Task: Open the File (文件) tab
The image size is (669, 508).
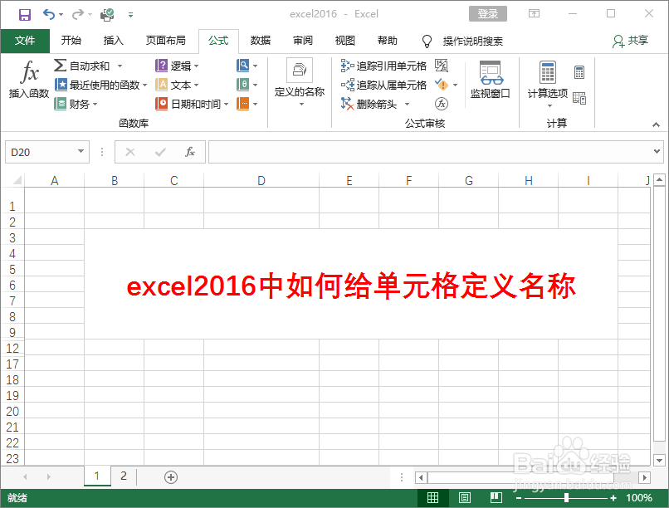Action: pyautogui.click(x=25, y=41)
